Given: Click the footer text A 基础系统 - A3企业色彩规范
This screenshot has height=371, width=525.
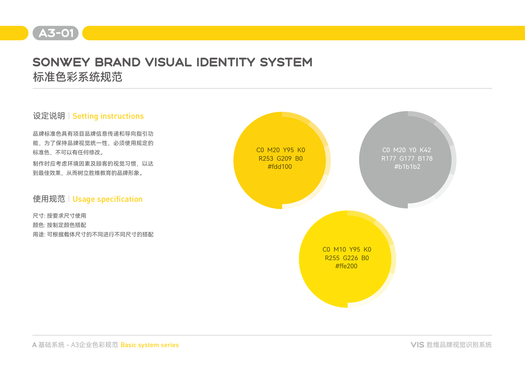Looking at the screenshot, I should [x=75, y=345].
